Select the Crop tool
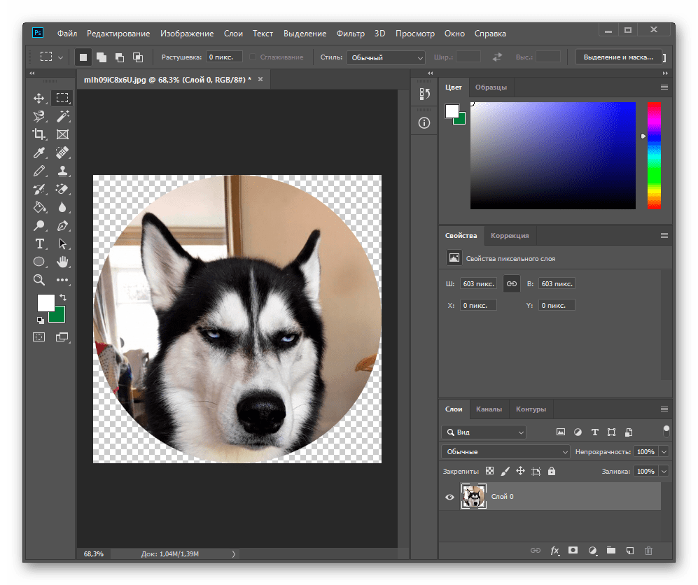 coord(39,134)
